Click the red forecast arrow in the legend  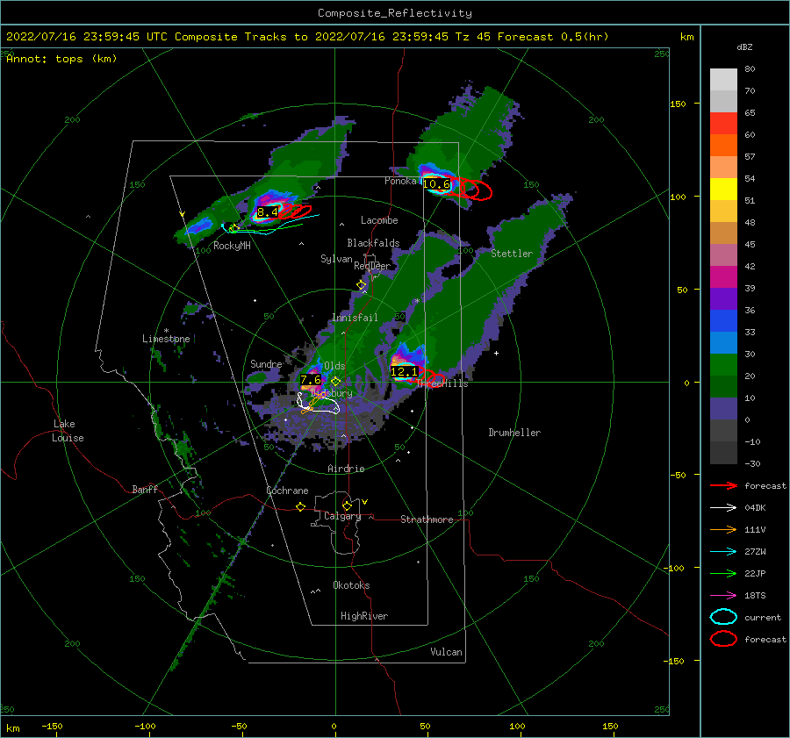click(723, 485)
